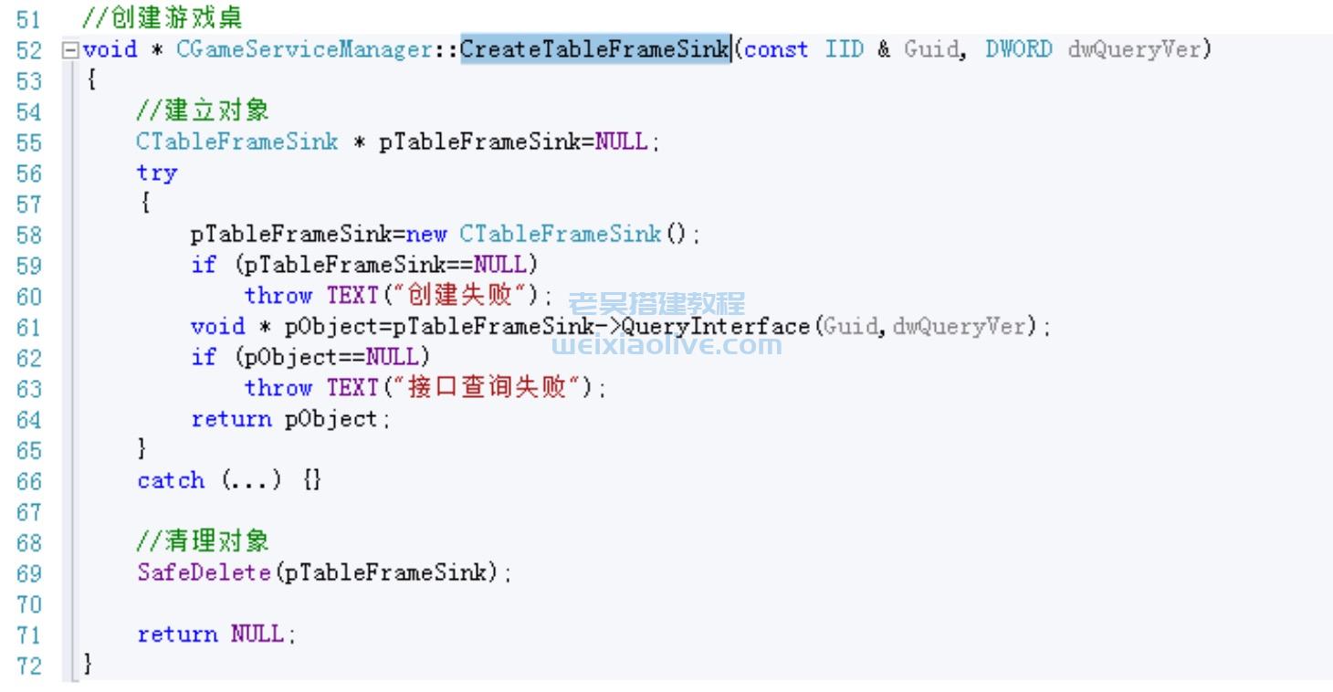Click the '//建立对象' comment
Screen dimensions: 1333x692
pyautogui.click(x=203, y=110)
